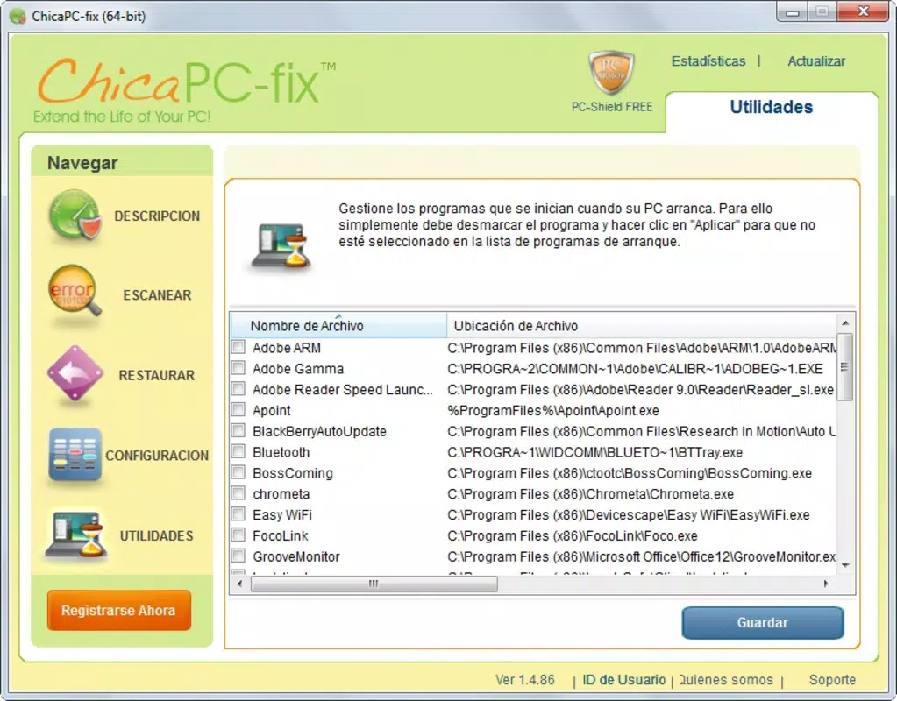
Task: Select the Chrometa.exe path entry
Action: [590, 494]
